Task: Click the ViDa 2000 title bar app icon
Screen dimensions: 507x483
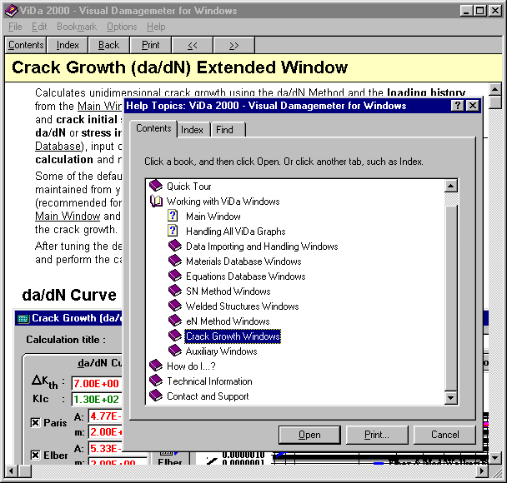Action: [12, 11]
